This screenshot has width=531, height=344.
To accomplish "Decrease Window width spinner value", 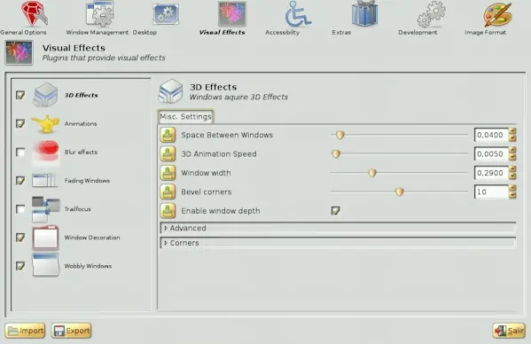I will (512, 176).
